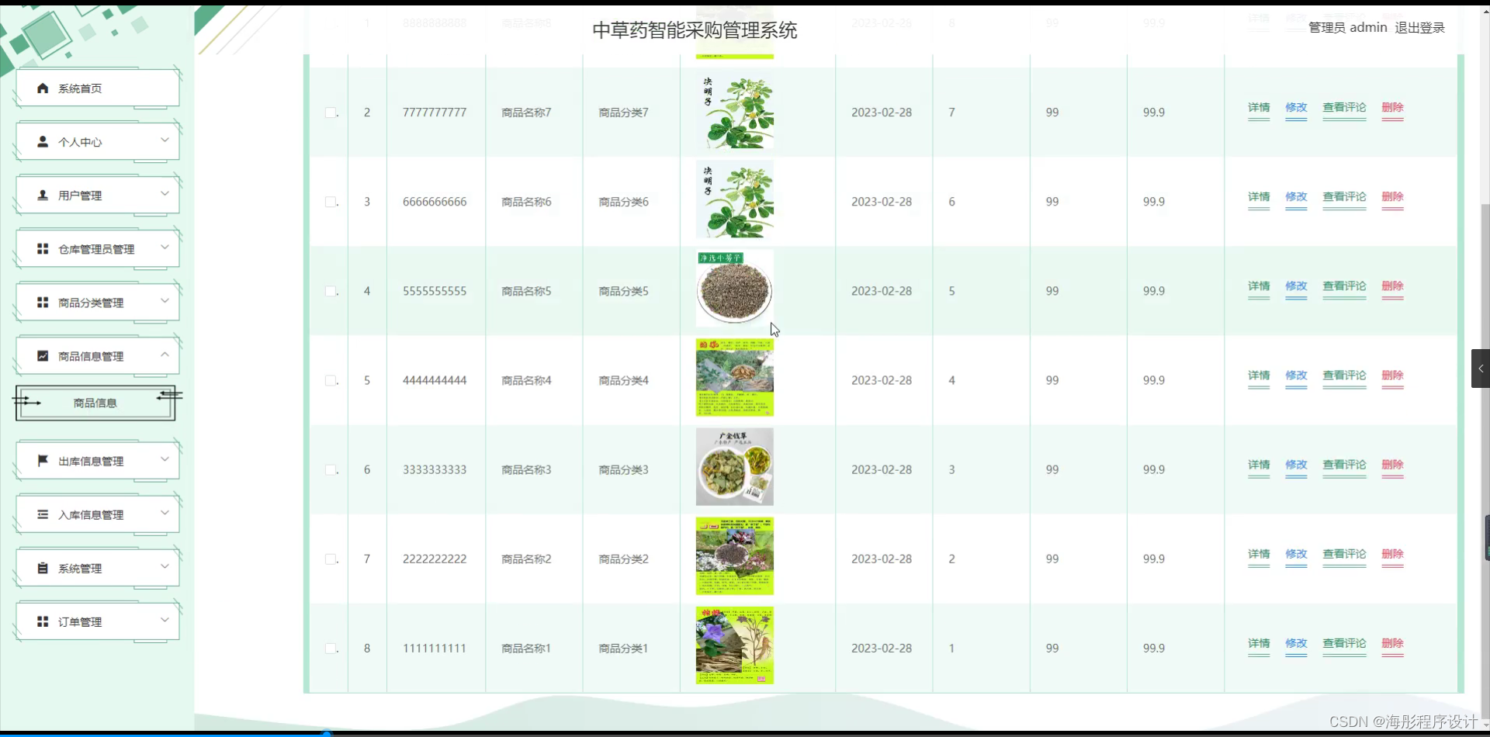Click the image icon for 商品信息管理
The width and height of the screenshot is (1490, 737).
[43, 355]
